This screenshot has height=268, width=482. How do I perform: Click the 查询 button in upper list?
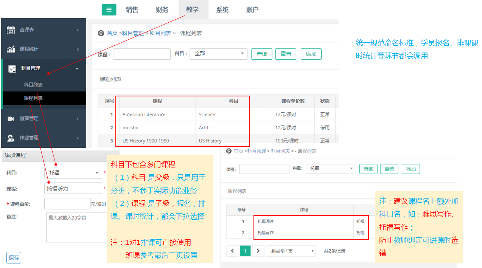(x=262, y=54)
